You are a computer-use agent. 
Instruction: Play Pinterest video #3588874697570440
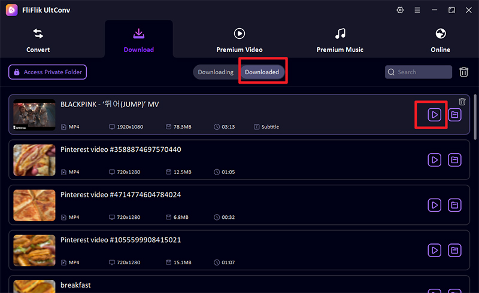click(434, 160)
